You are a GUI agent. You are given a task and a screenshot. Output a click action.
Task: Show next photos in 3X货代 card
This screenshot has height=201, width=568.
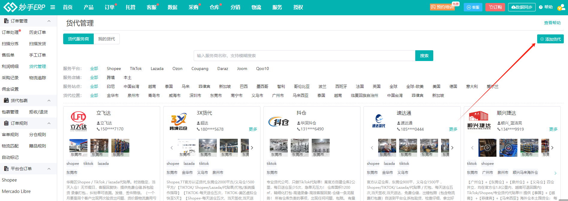pyautogui.click(x=252, y=148)
